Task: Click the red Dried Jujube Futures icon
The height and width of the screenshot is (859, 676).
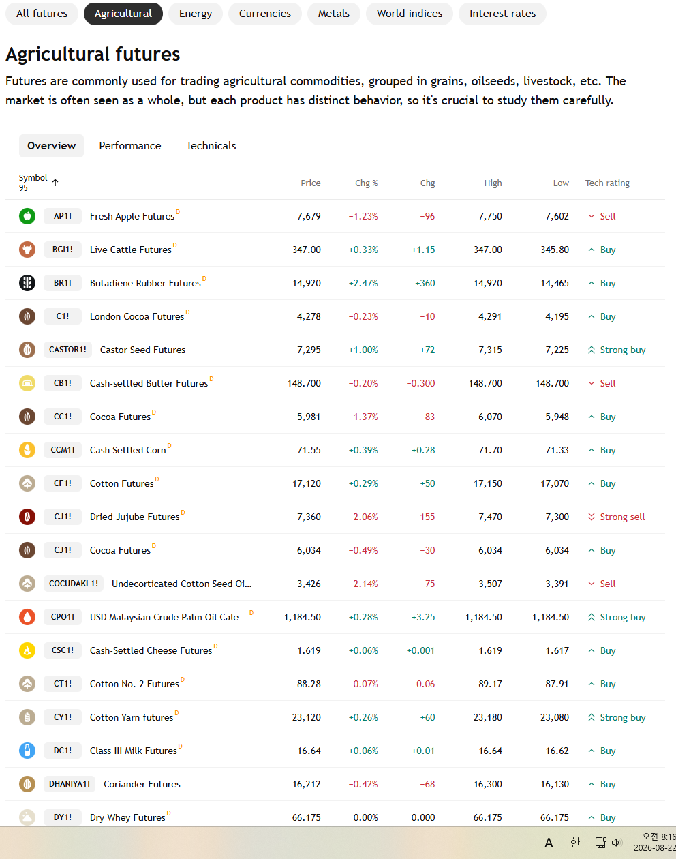Action: click(x=27, y=517)
